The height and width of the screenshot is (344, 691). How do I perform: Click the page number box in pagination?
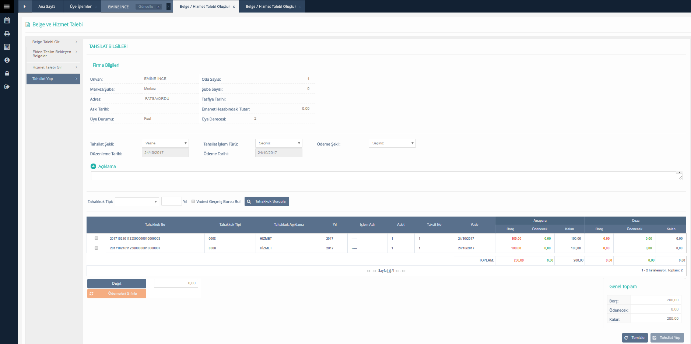[389, 271]
